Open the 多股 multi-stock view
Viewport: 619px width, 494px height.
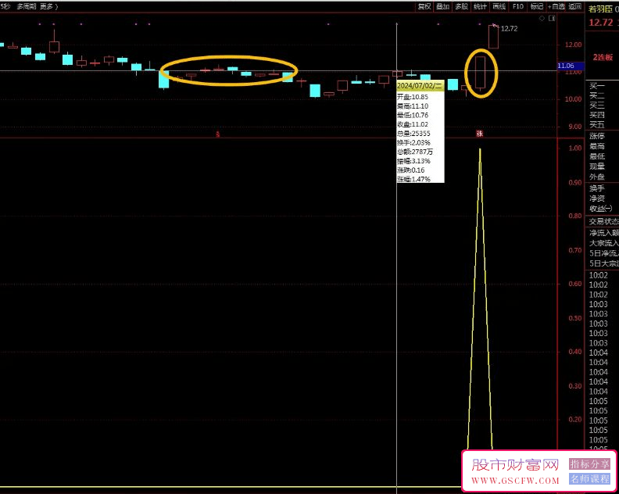[x=461, y=6]
